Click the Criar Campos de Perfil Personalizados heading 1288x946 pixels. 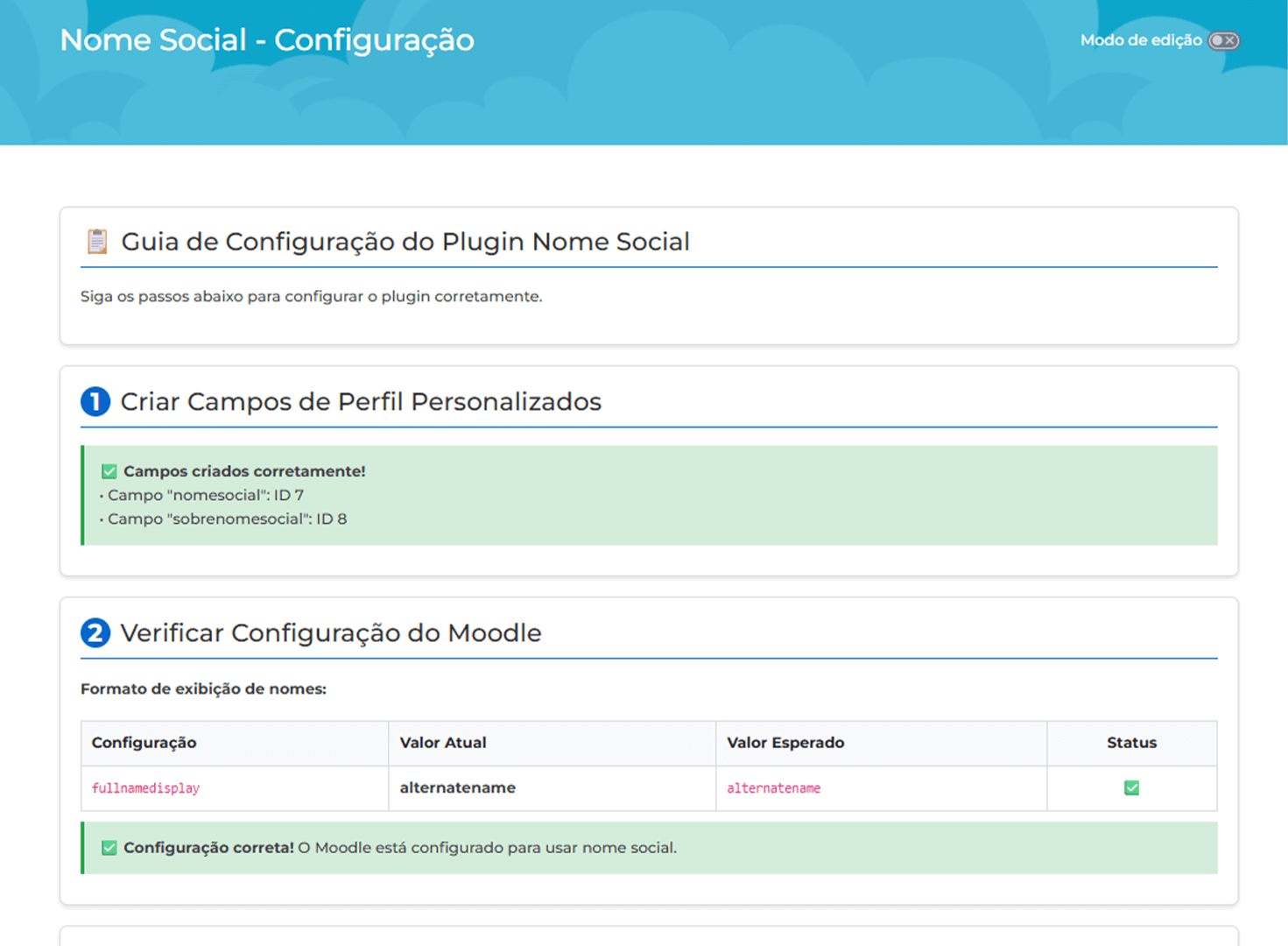coord(361,402)
